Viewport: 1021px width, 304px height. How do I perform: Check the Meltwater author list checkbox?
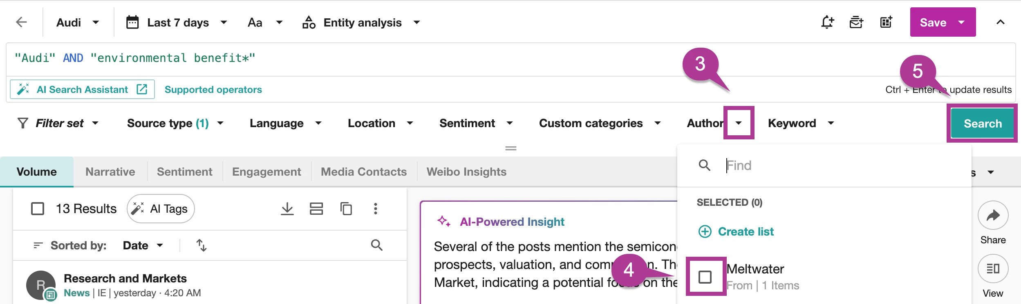(705, 277)
